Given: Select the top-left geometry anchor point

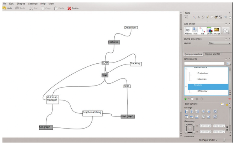Looking at the screenshot, I should point(186,125).
